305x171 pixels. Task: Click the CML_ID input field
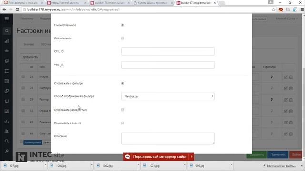click(x=168, y=51)
